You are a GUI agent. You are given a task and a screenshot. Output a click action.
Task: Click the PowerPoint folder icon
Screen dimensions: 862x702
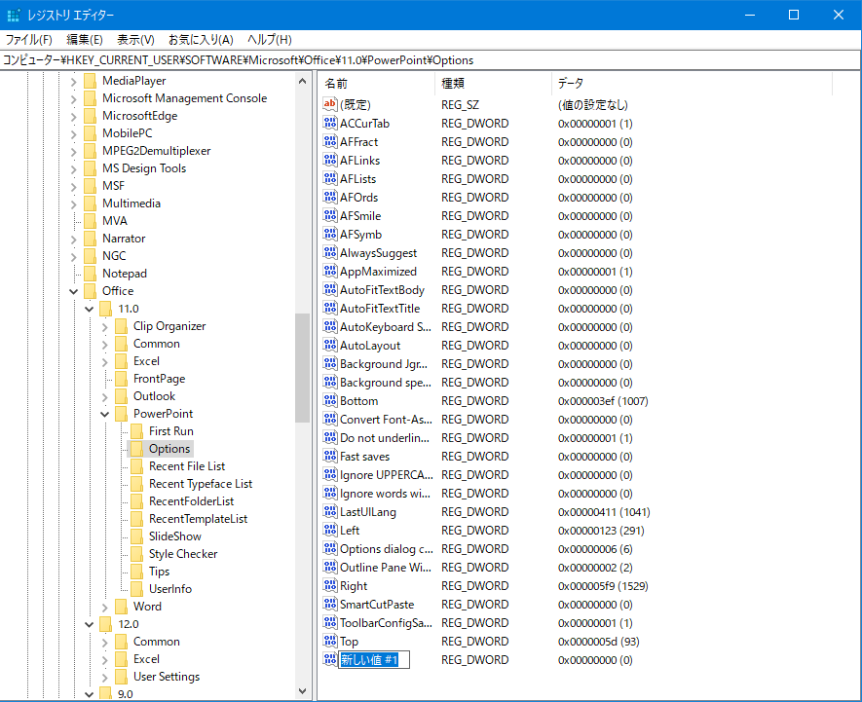click(x=122, y=414)
